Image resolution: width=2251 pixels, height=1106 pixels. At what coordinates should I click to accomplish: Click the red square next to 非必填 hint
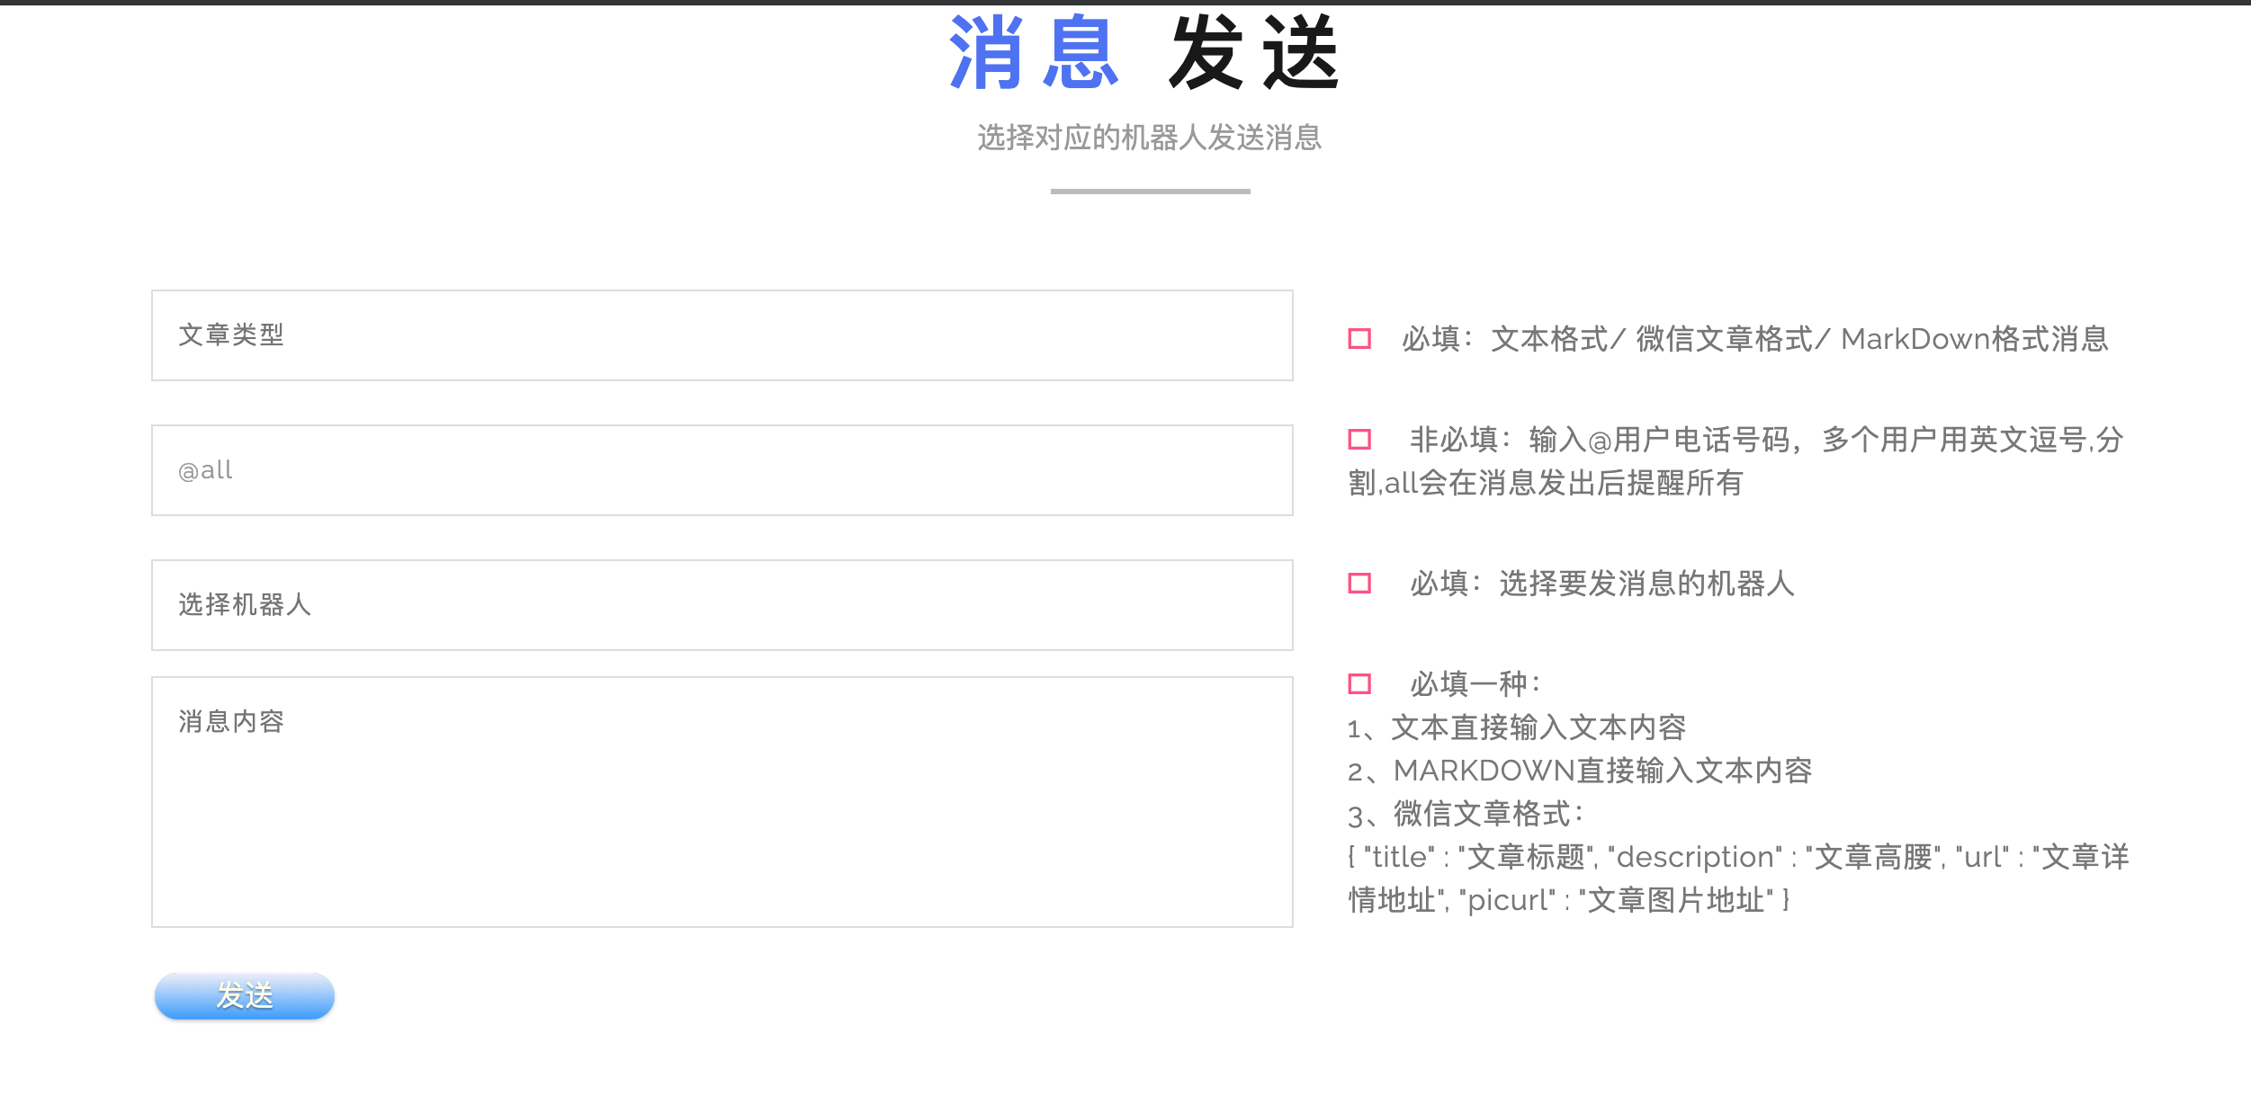tap(1359, 440)
